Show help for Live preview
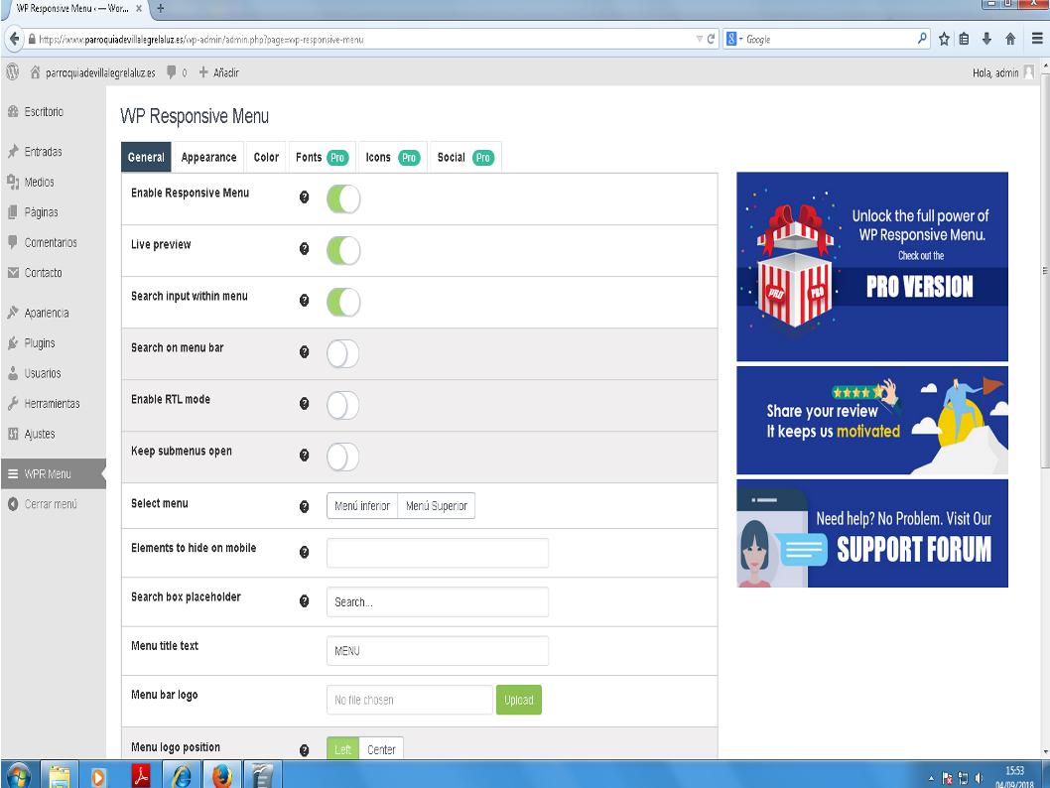Viewport: 1050px width, 788px height. (304, 248)
